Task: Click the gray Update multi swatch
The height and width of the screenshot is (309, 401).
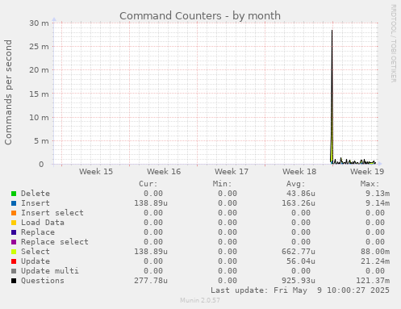Action: click(14, 271)
